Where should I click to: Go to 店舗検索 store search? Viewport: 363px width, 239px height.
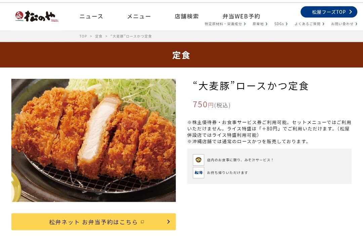187,16
